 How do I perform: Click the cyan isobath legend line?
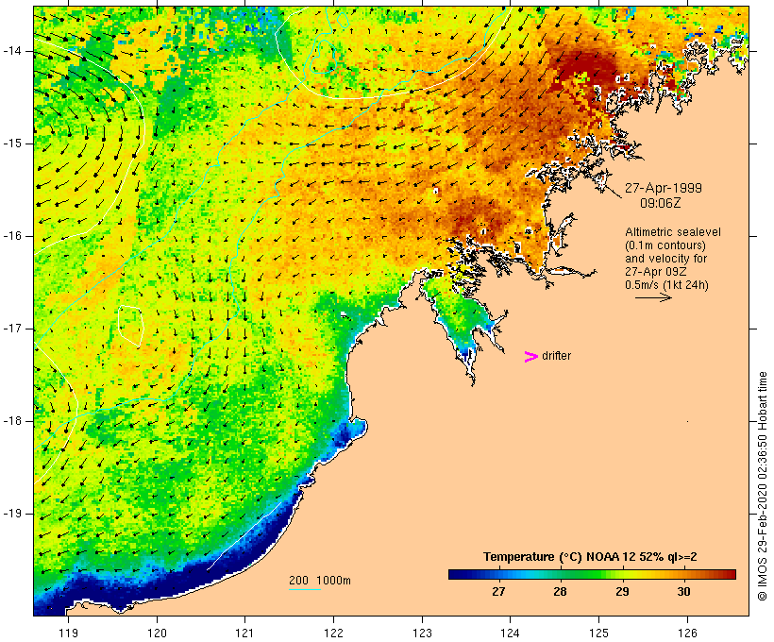pos(305,589)
